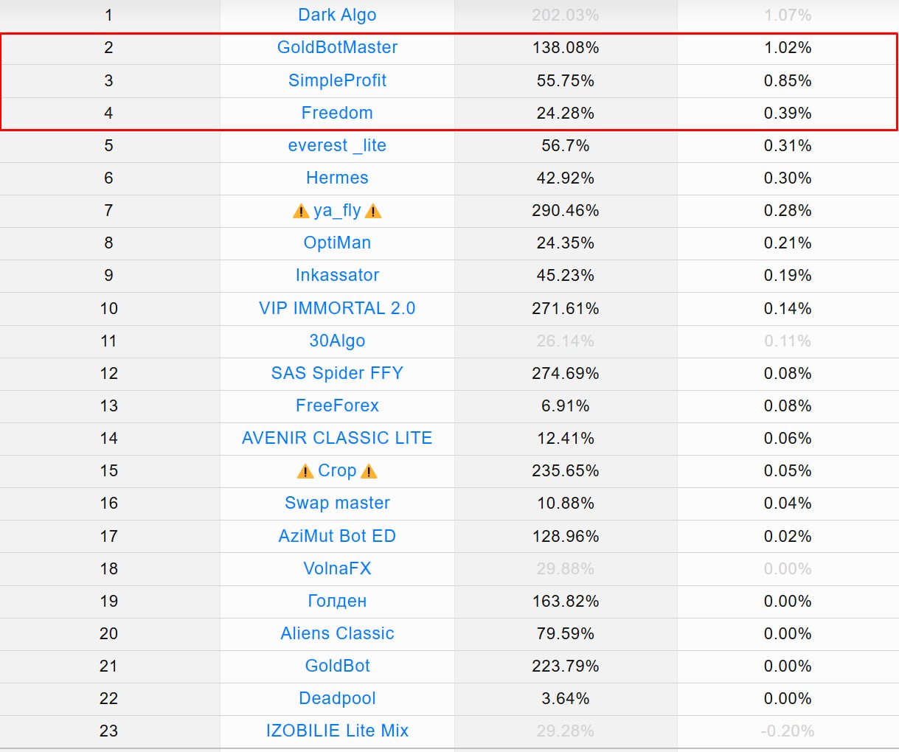Open the Aliens Classic link

[337, 633]
